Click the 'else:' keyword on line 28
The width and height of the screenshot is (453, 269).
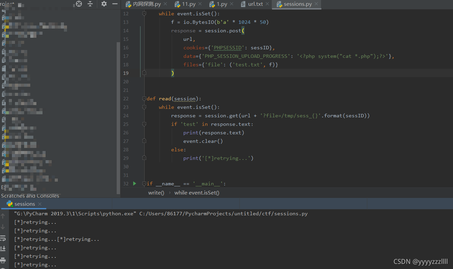179,150
